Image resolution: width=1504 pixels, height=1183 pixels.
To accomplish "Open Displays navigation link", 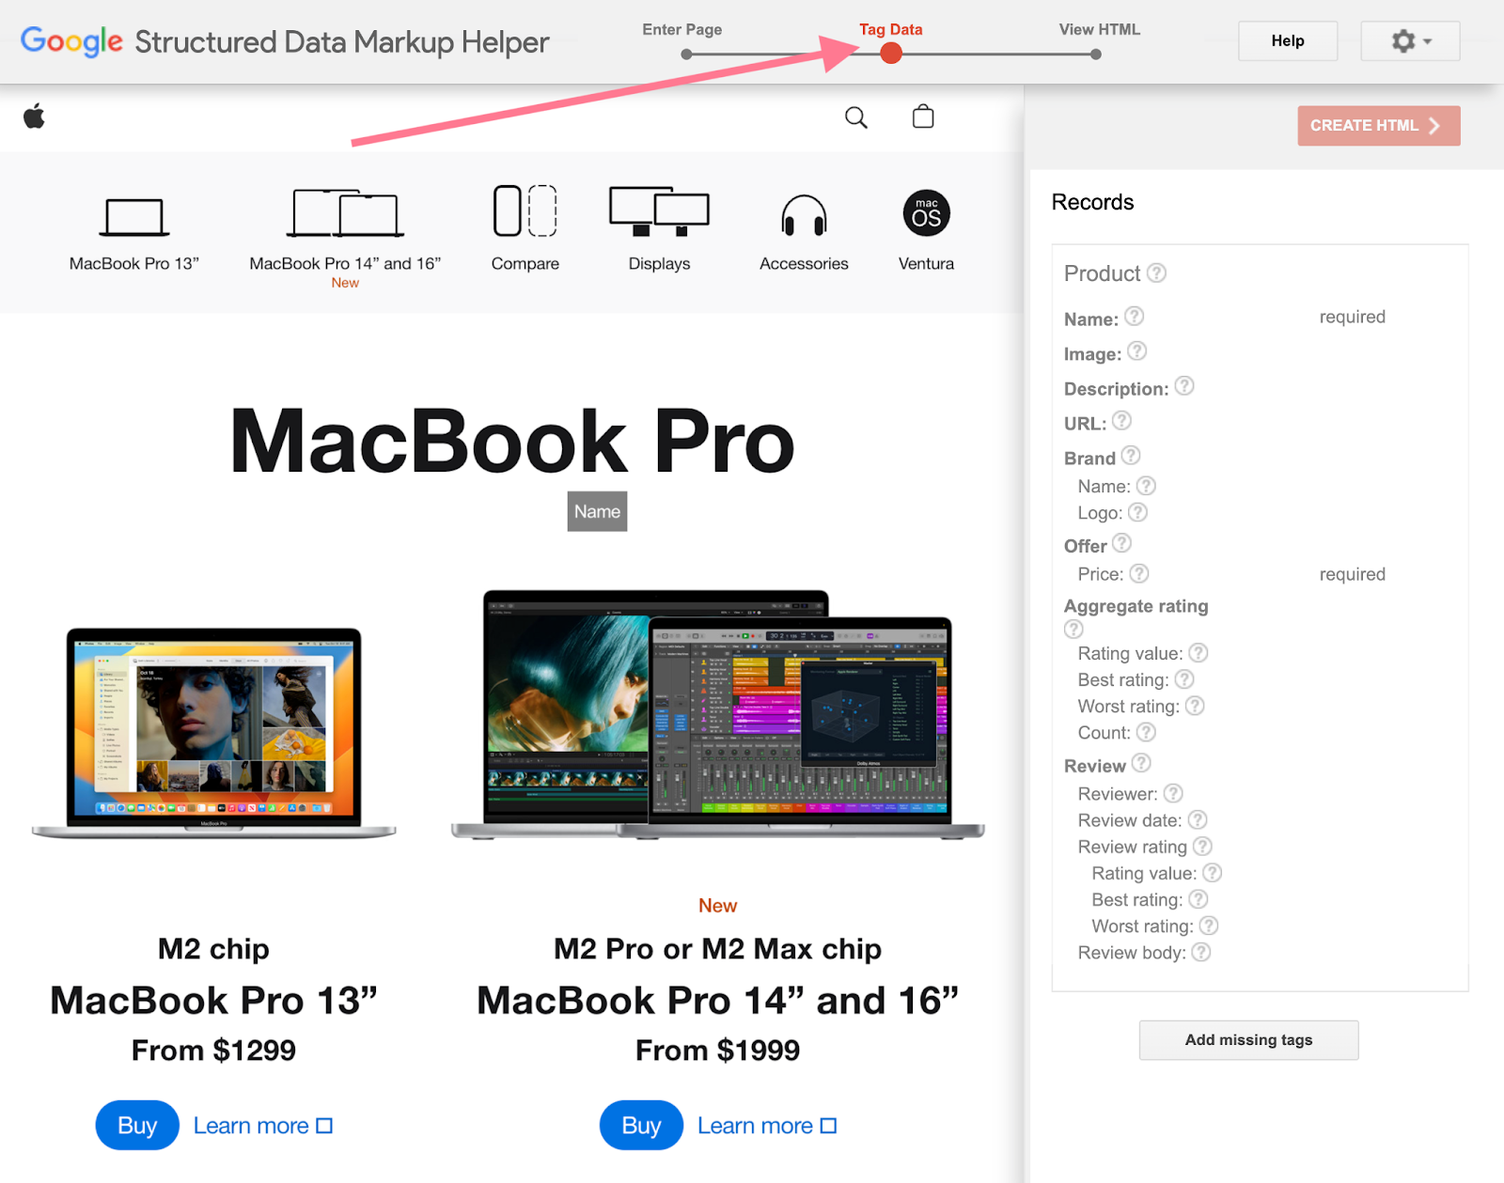I will pos(659,264).
